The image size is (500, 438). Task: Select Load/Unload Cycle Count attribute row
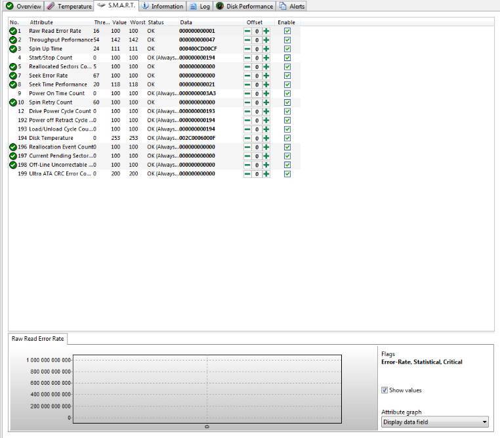(x=61, y=129)
